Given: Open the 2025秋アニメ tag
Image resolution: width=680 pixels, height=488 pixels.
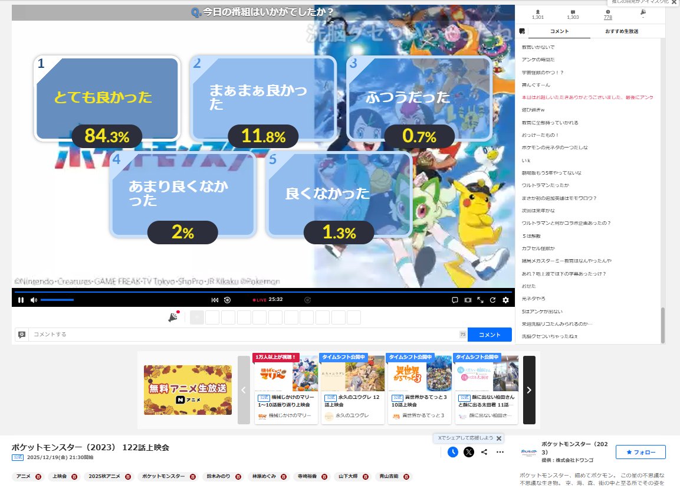Looking at the screenshot, I should tap(104, 476).
